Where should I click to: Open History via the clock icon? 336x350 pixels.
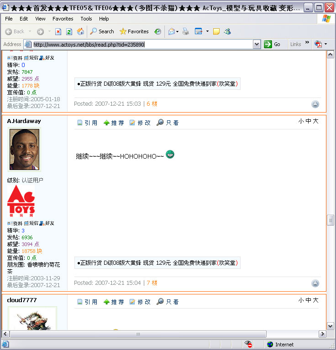coord(157,31)
